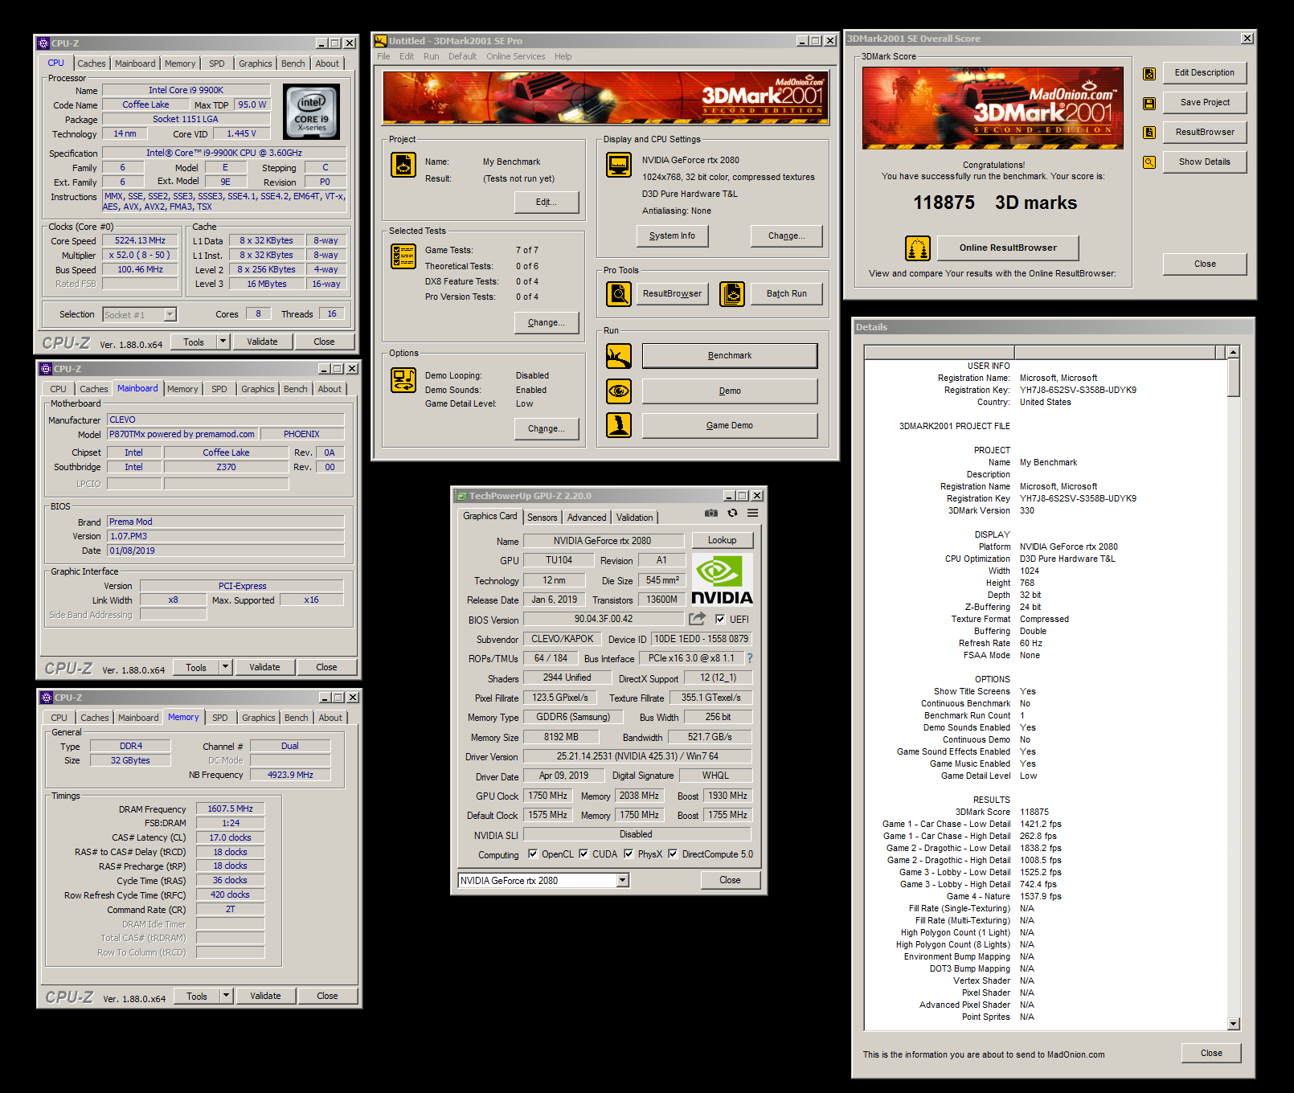Click Edit button in Project section

click(546, 203)
